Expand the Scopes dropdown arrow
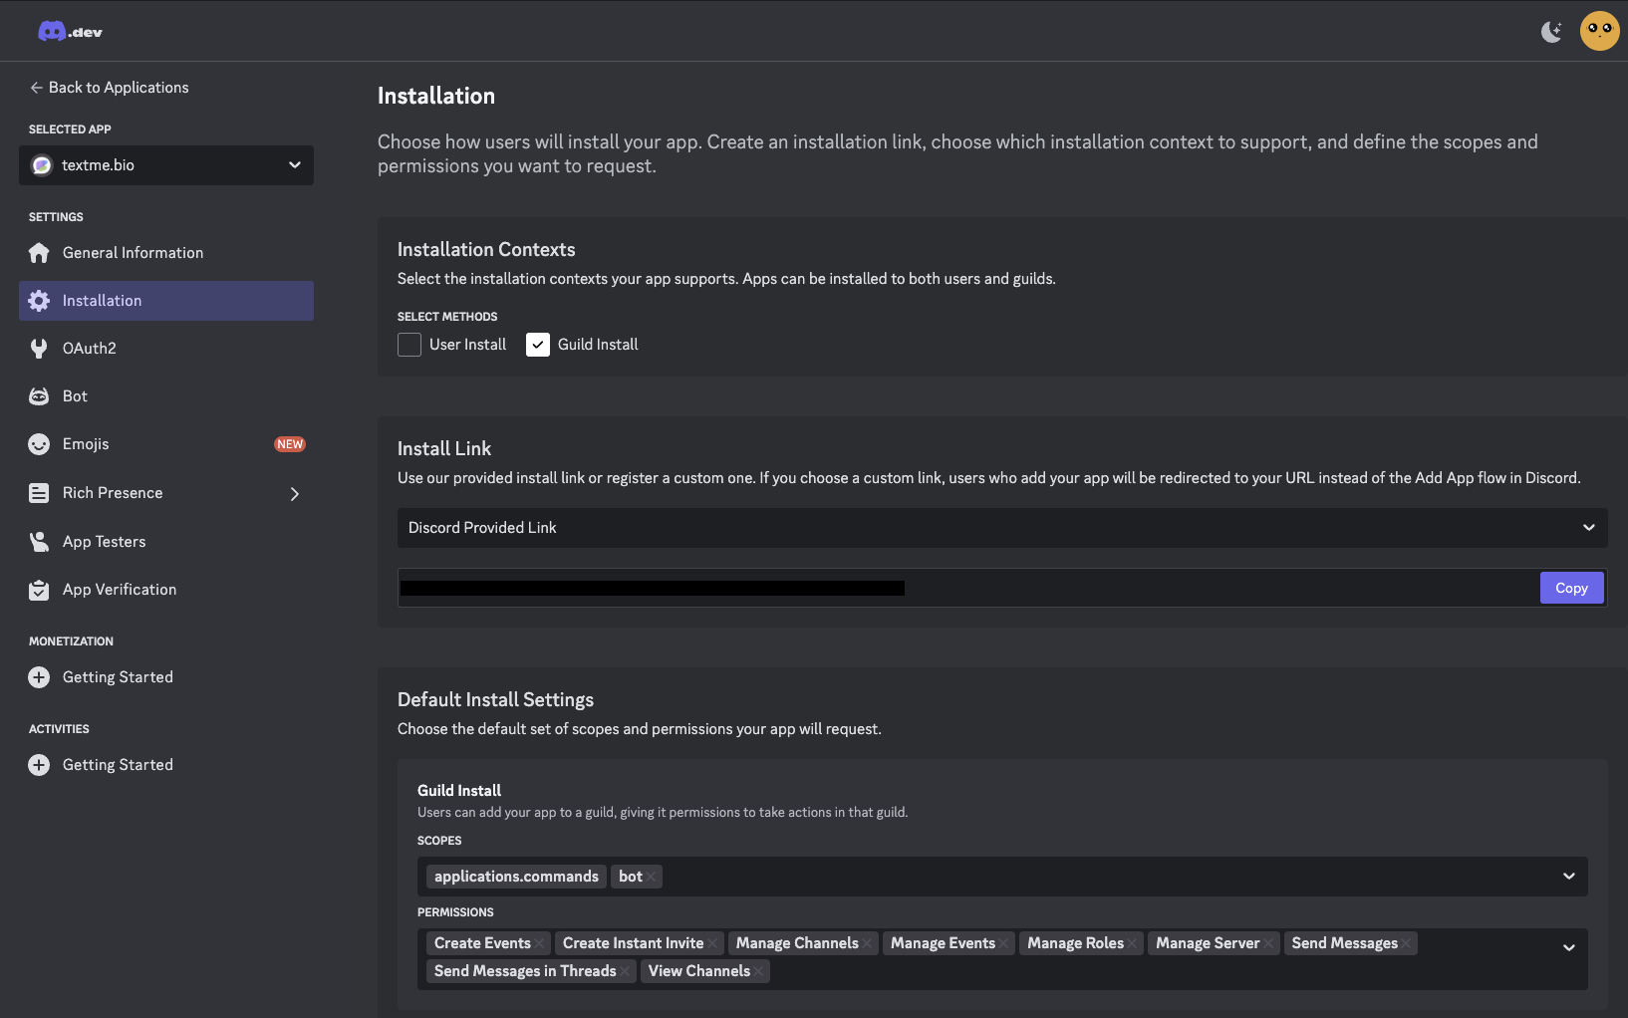This screenshot has height=1018, width=1628. click(1568, 877)
